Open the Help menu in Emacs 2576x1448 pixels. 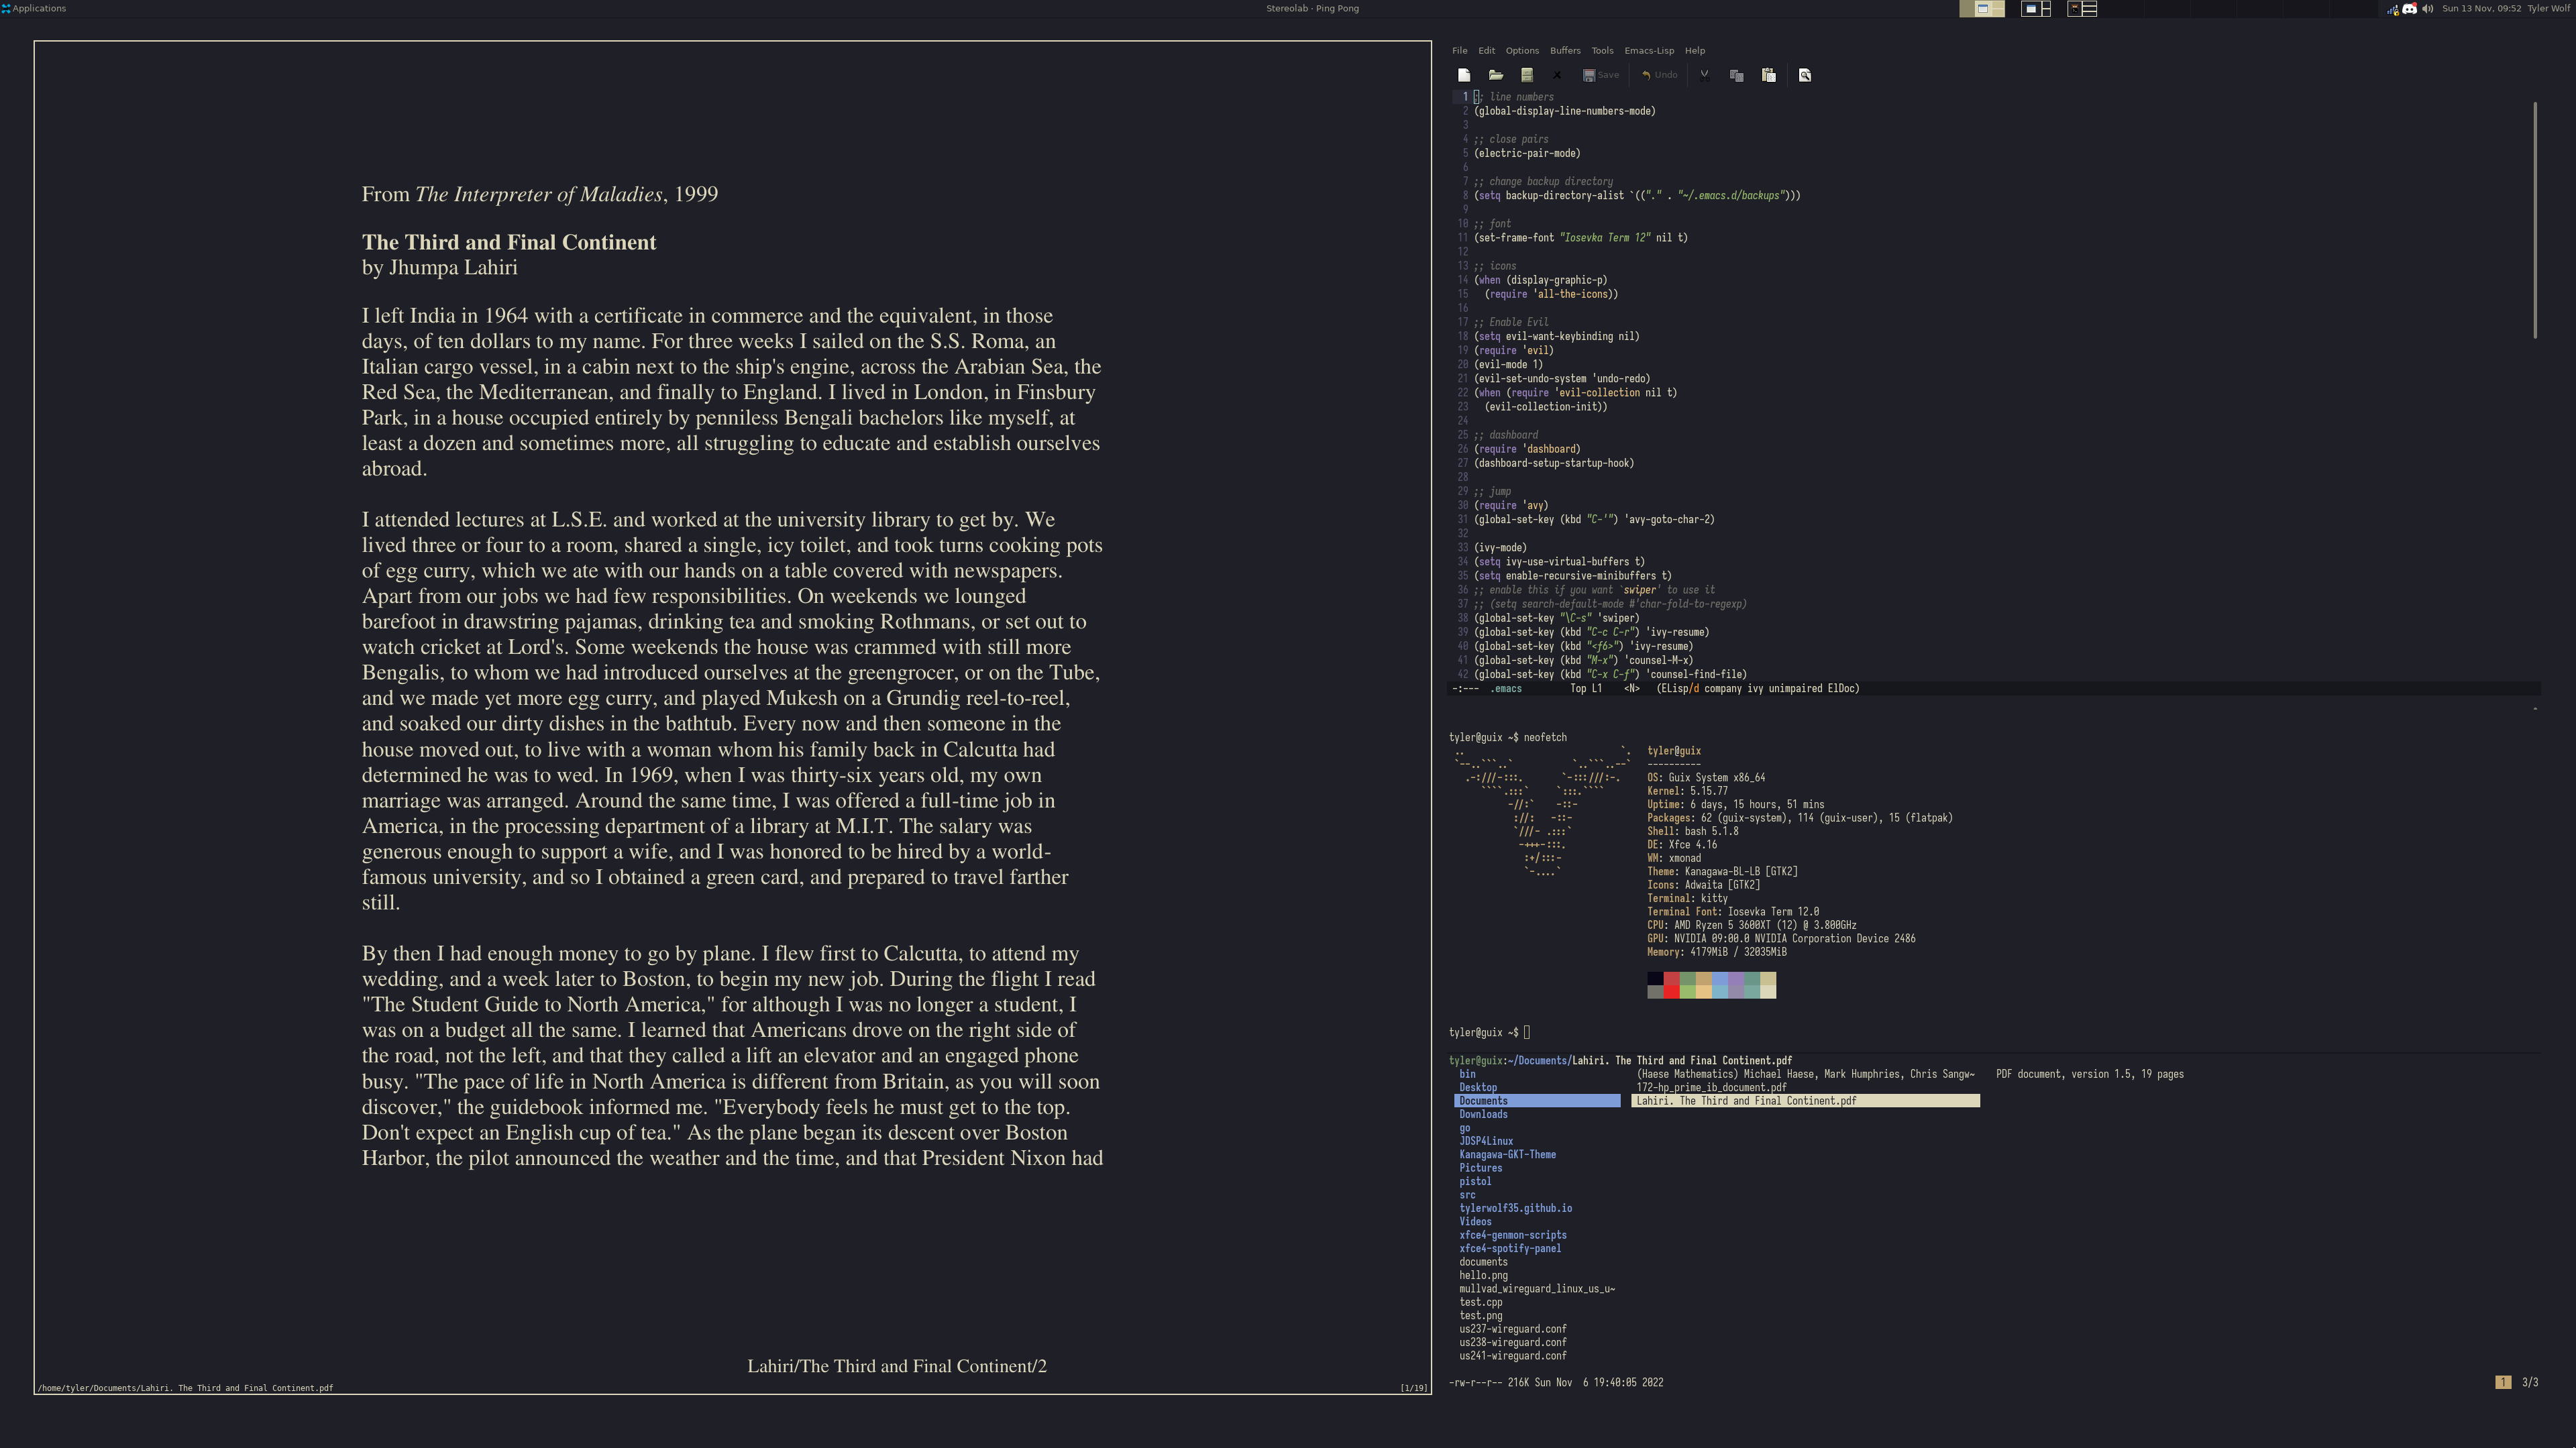click(1695, 50)
